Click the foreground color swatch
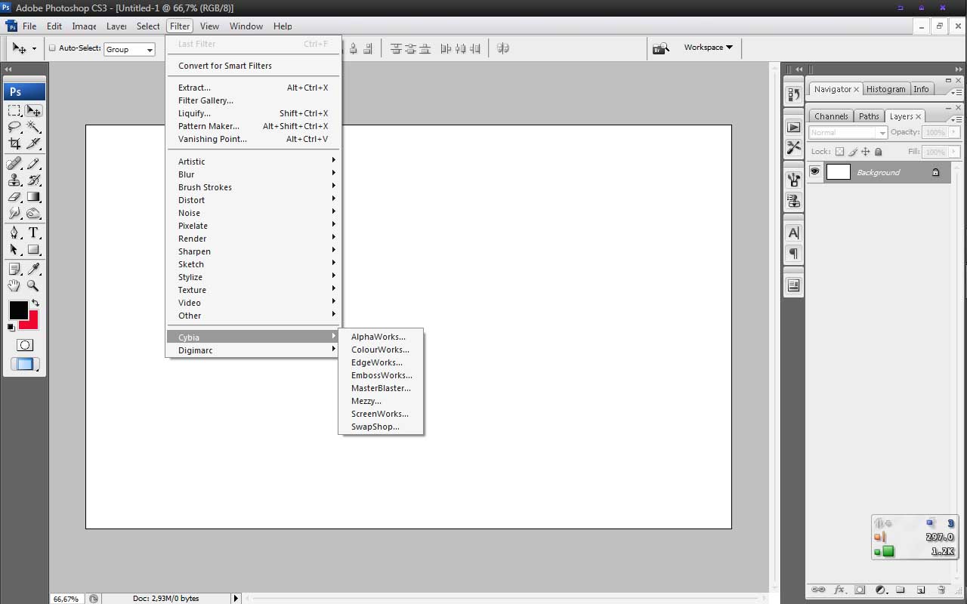Viewport: 967px width, 604px height. pyautogui.click(x=17, y=310)
